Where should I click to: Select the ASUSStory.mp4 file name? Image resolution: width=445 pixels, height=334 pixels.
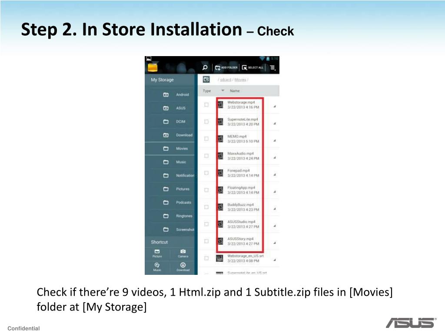coord(240,239)
